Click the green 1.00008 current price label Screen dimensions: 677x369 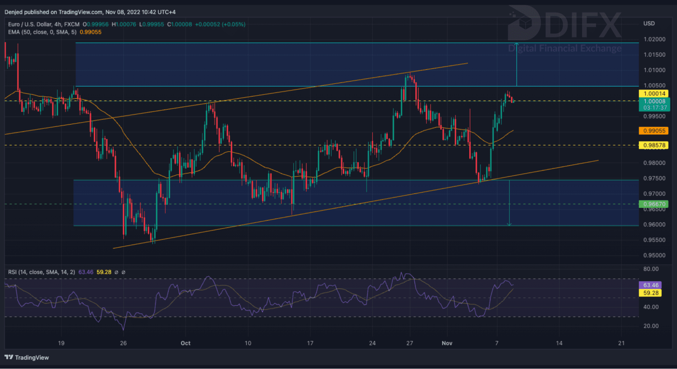(654, 101)
